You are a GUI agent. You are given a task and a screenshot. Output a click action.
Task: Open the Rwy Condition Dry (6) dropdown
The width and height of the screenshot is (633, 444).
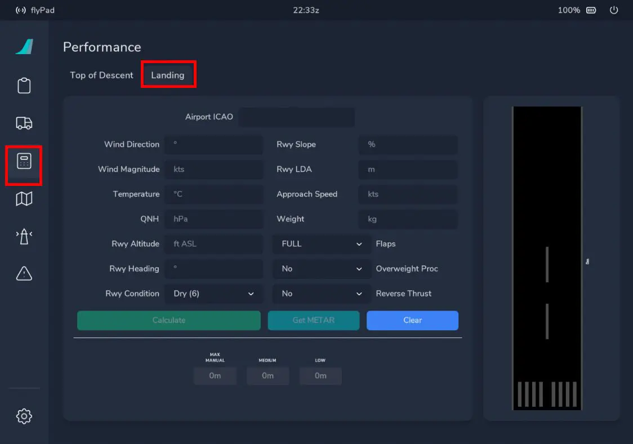(213, 294)
